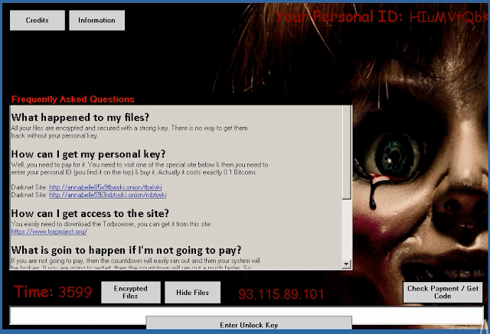Open the Credits button

[38, 21]
